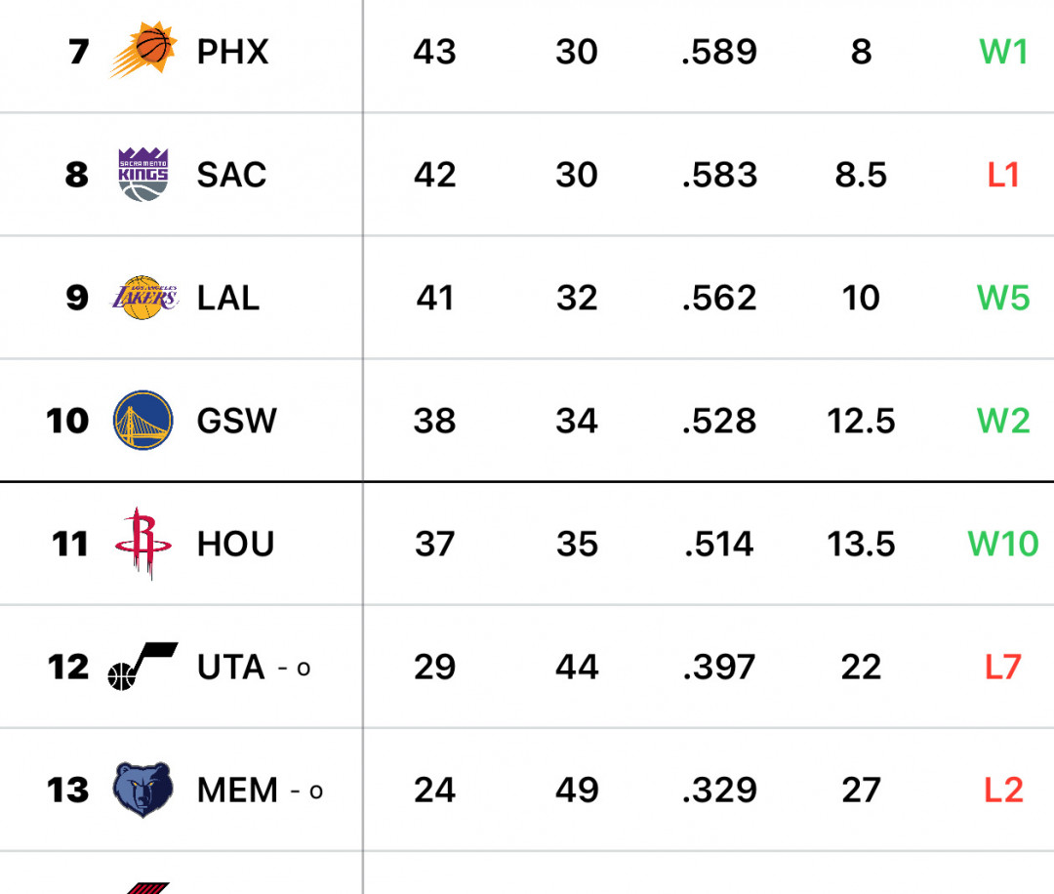Select the UTA team abbreviation
This screenshot has height=894, width=1054.
(x=231, y=667)
